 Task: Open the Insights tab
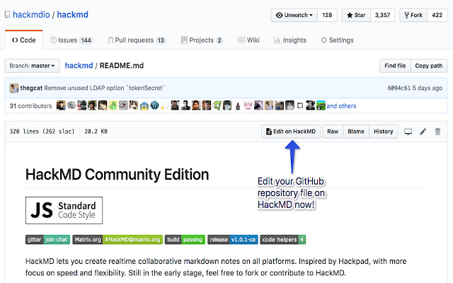click(289, 40)
